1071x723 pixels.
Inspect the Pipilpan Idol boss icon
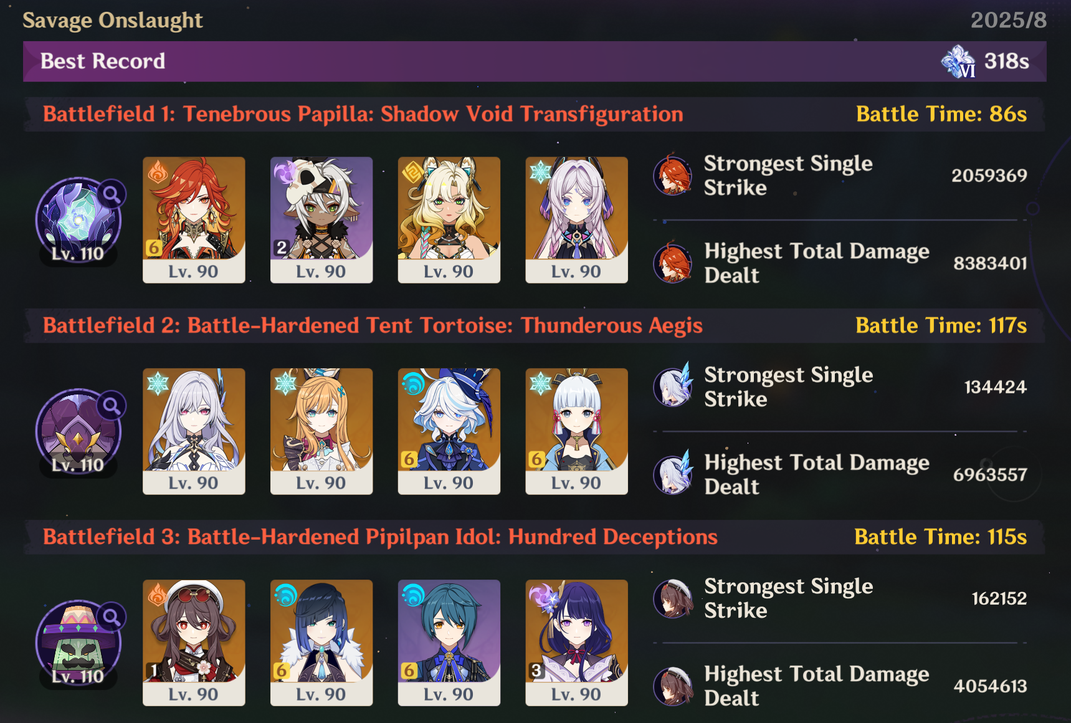coord(78,643)
